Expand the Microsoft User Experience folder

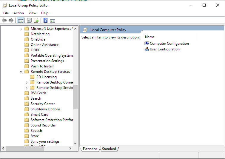[x=21, y=29]
